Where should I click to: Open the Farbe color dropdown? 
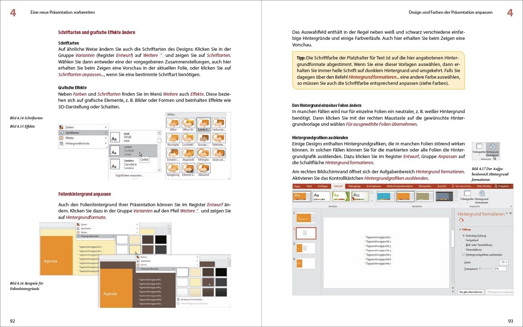click(x=504, y=262)
